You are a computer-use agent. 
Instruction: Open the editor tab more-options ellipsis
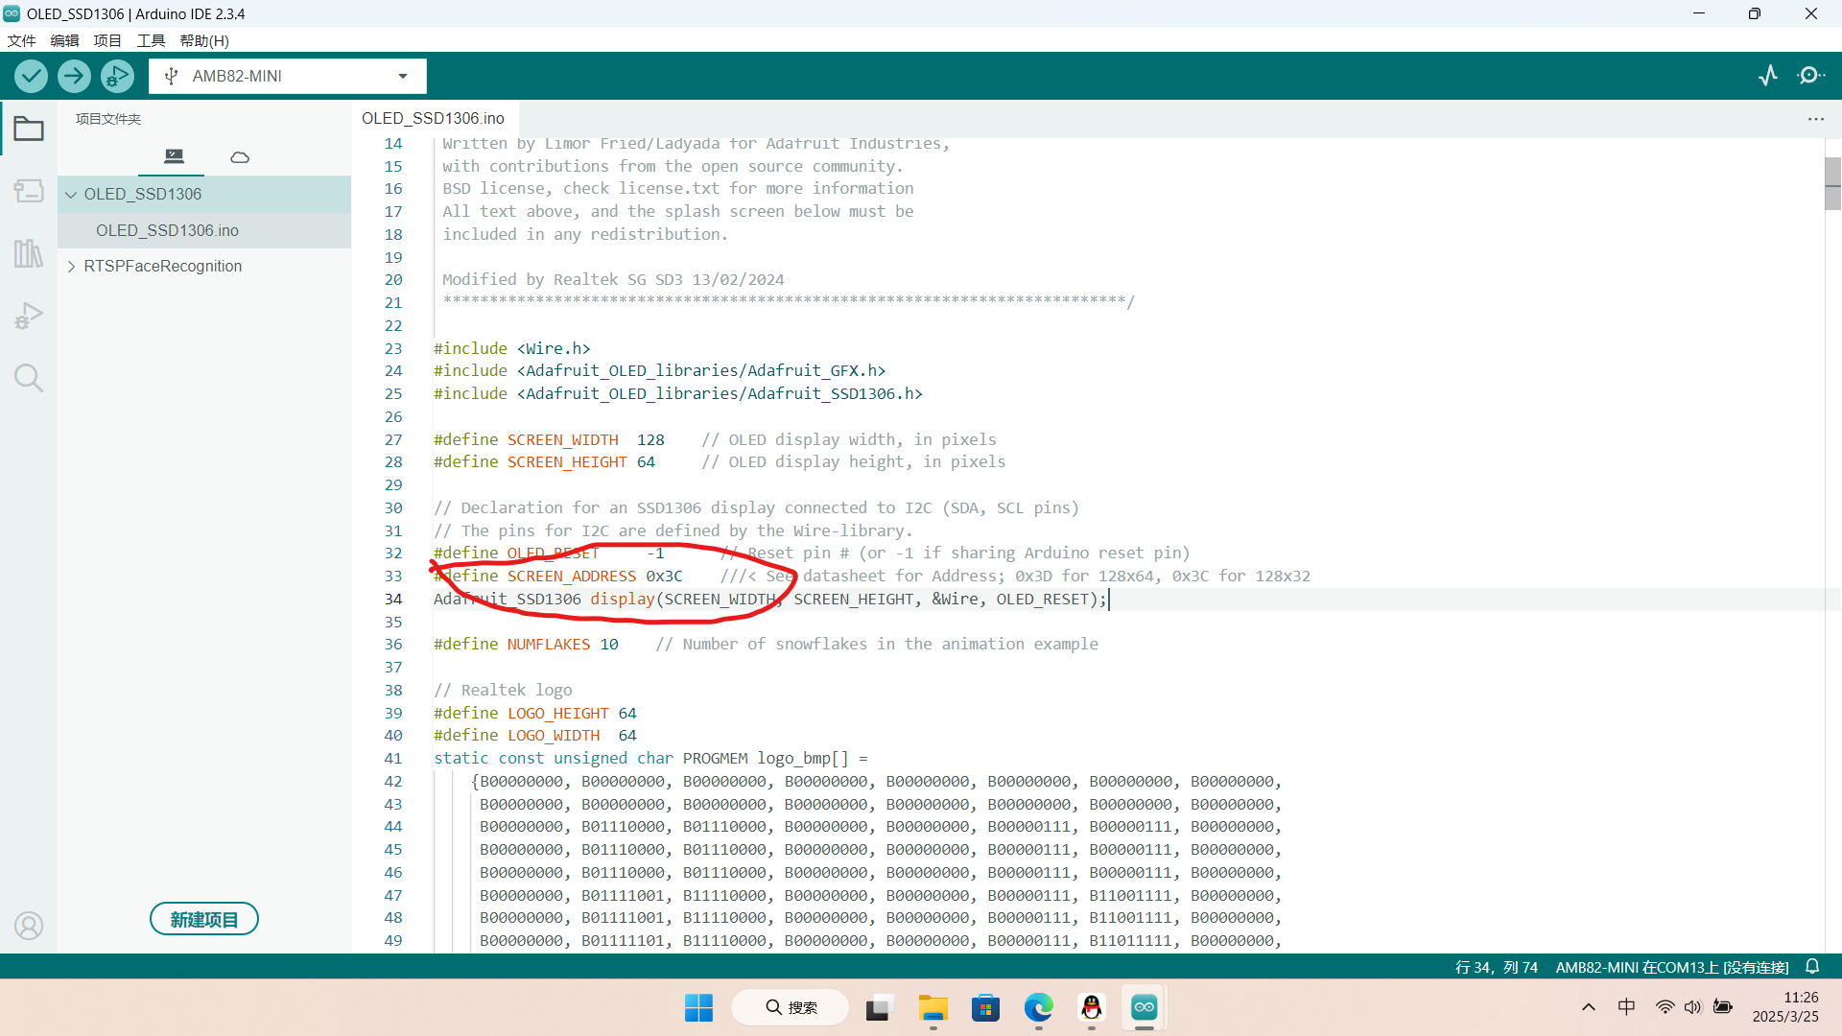[1816, 119]
